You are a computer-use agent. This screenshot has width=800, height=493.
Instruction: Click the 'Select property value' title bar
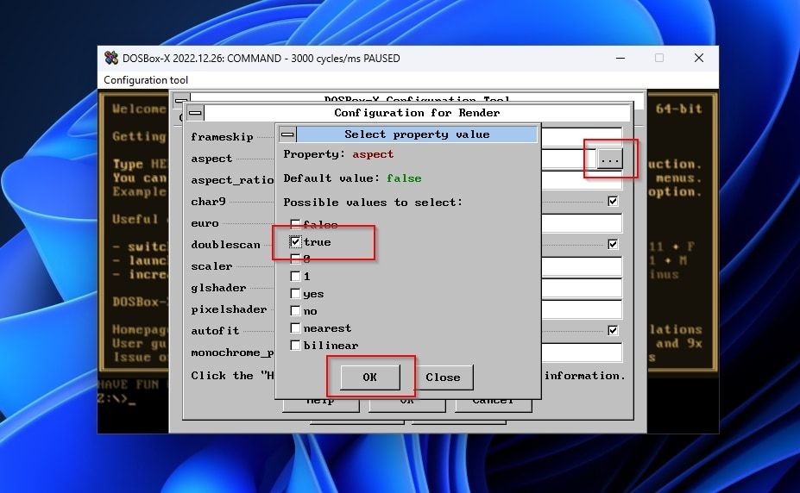pos(417,134)
